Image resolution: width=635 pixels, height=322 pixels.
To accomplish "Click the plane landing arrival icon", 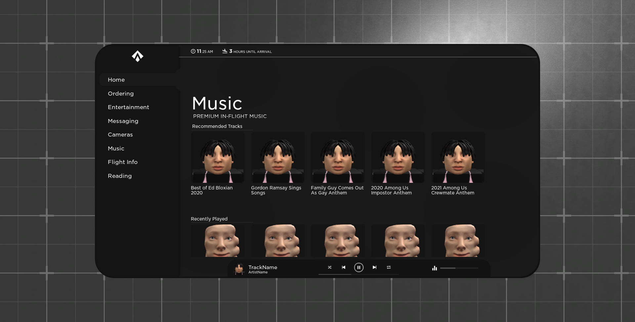I will (225, 51).
